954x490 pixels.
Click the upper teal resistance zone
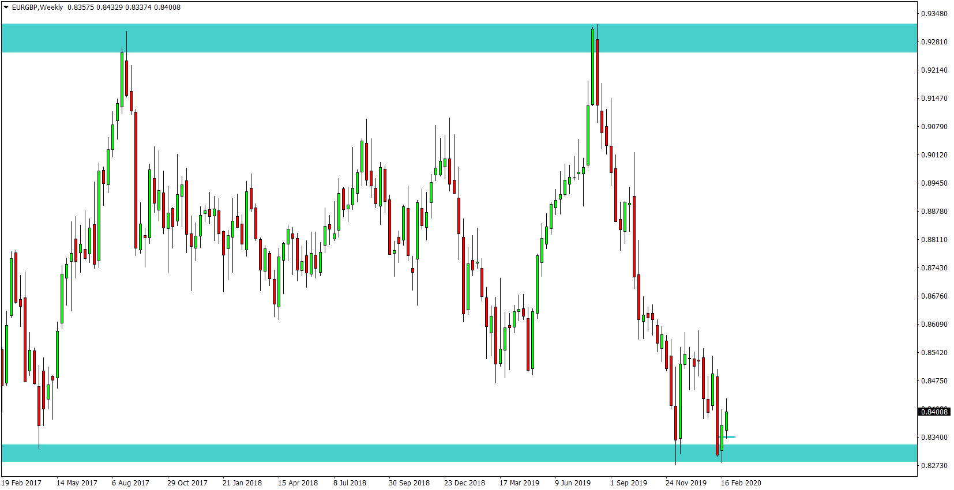click(x=459, y=38)
